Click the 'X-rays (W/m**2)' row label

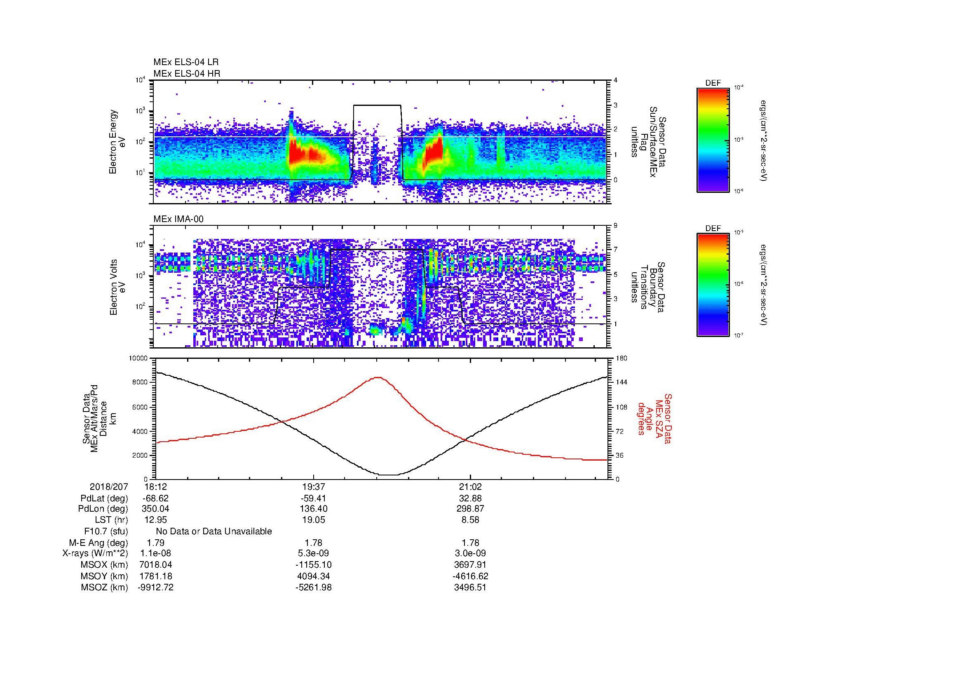(x=95, y=553)
